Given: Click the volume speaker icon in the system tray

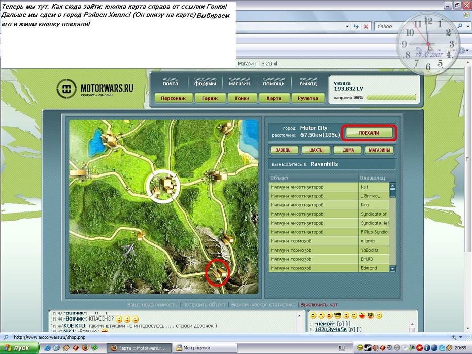Looking at the screenshot, I should pos(375,348).
